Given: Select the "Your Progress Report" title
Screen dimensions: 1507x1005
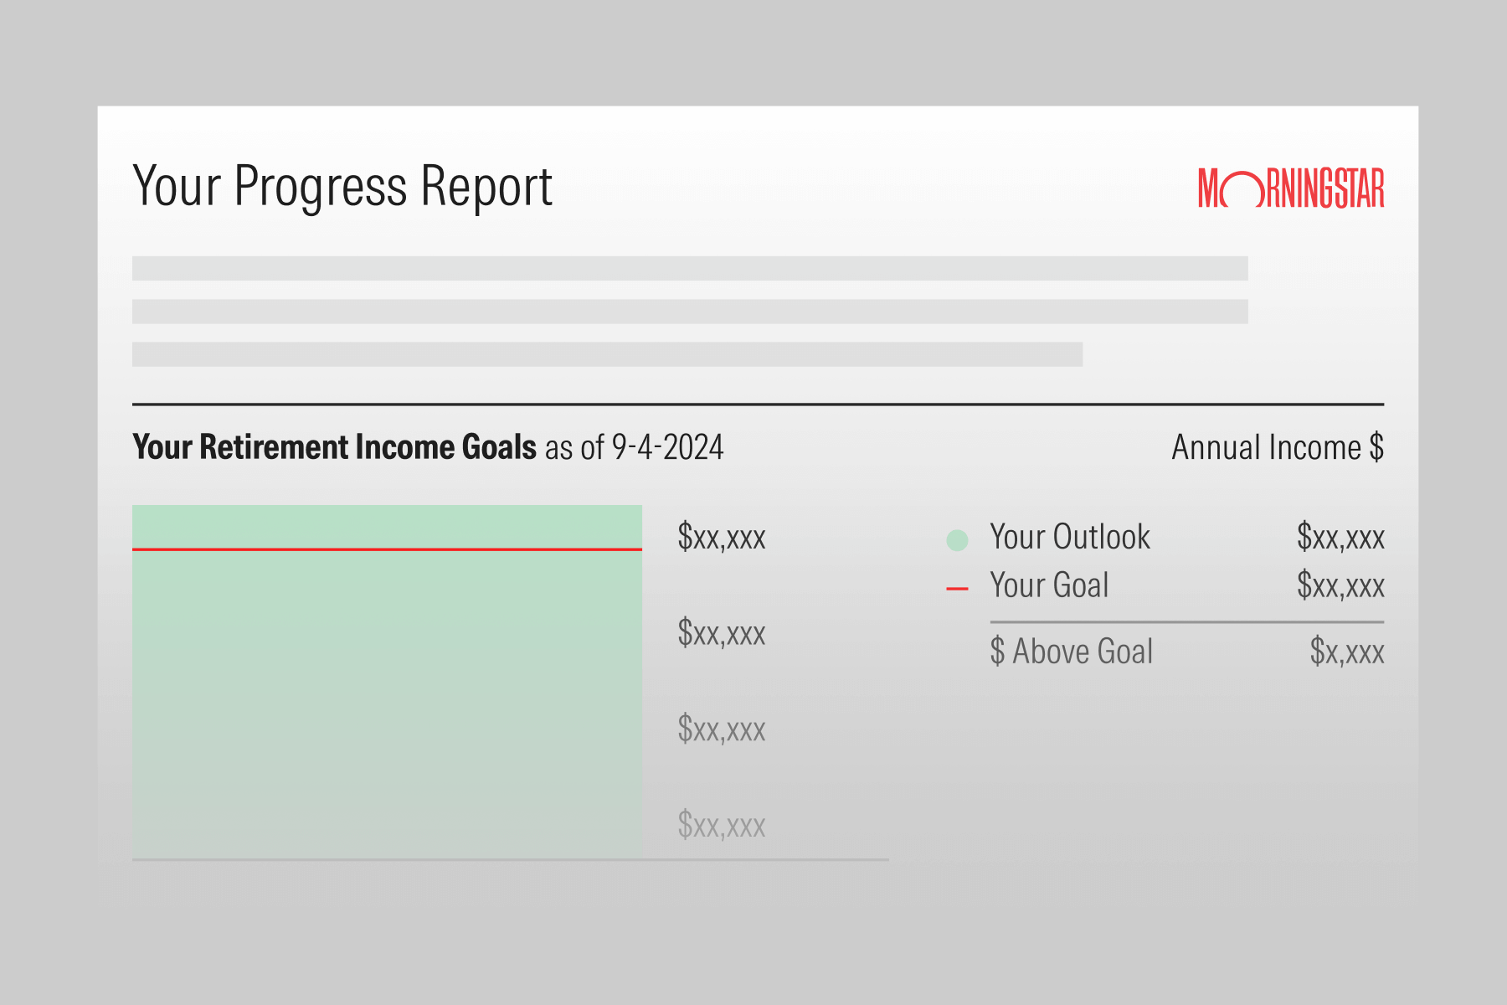Looking at the screenshot, I should pos(342,186).
